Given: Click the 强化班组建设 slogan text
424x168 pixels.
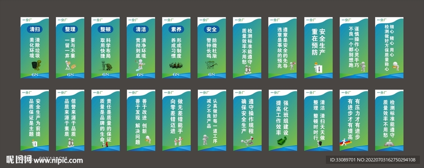Looking at the screenshot, I should (x=287, y=118).
